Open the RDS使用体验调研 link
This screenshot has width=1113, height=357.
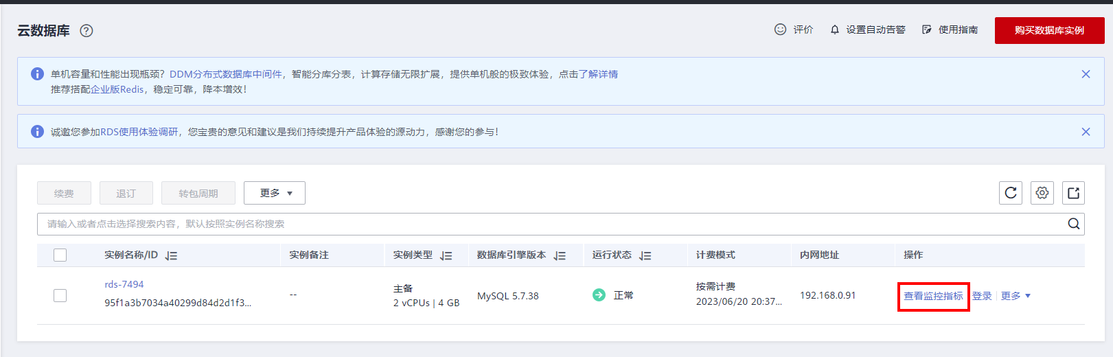click(x=139, y=132)
